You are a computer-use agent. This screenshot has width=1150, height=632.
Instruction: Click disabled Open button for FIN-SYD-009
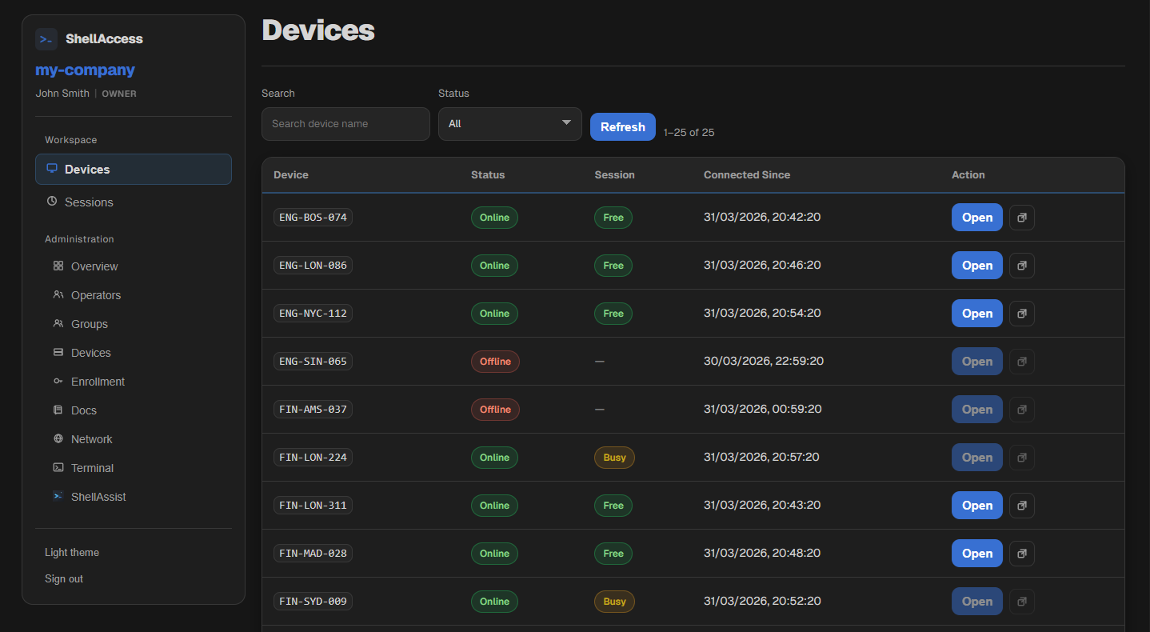point(976,602)
